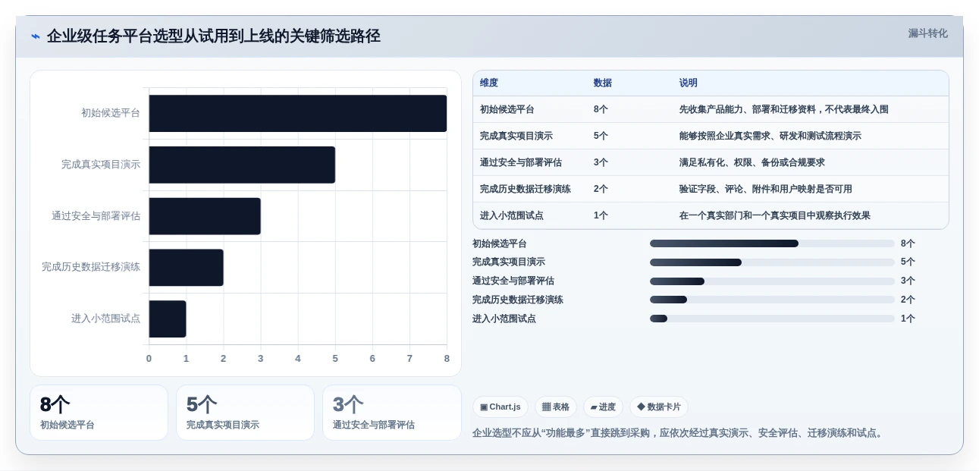The width and height of the screenshot is (979, 471).
Task: Click the 完成历史数据迁移演练 bar in the chart
Action: tap(187, 268)
